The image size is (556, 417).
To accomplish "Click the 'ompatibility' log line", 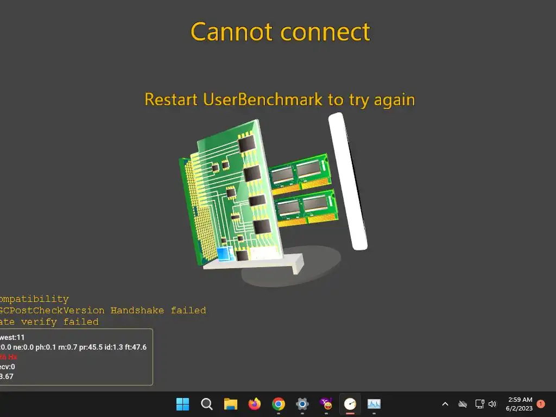I will click(x=34, y=299).
